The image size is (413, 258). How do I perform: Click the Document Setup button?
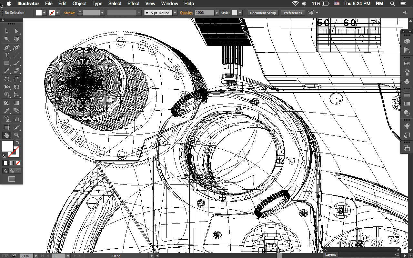pyautogui.click(x=263, y=13)
